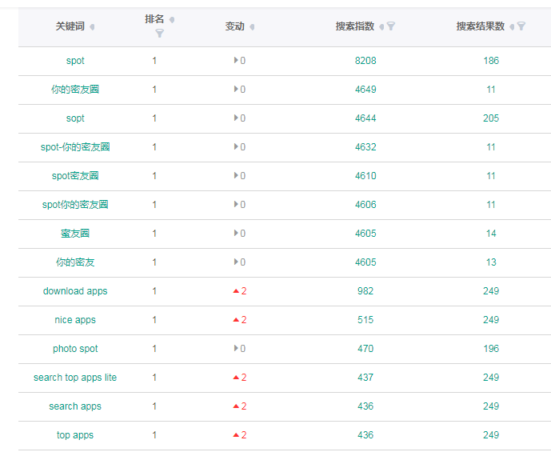Open keyword 'nice apps'
The height and width of the screenshot is (456, 551).
(75, 320)
